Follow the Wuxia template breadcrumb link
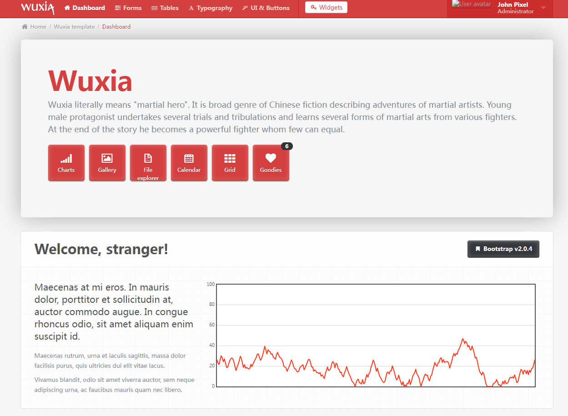Image resolution: width=568 pixels, height=416 pixels. (x=74, y=27)
